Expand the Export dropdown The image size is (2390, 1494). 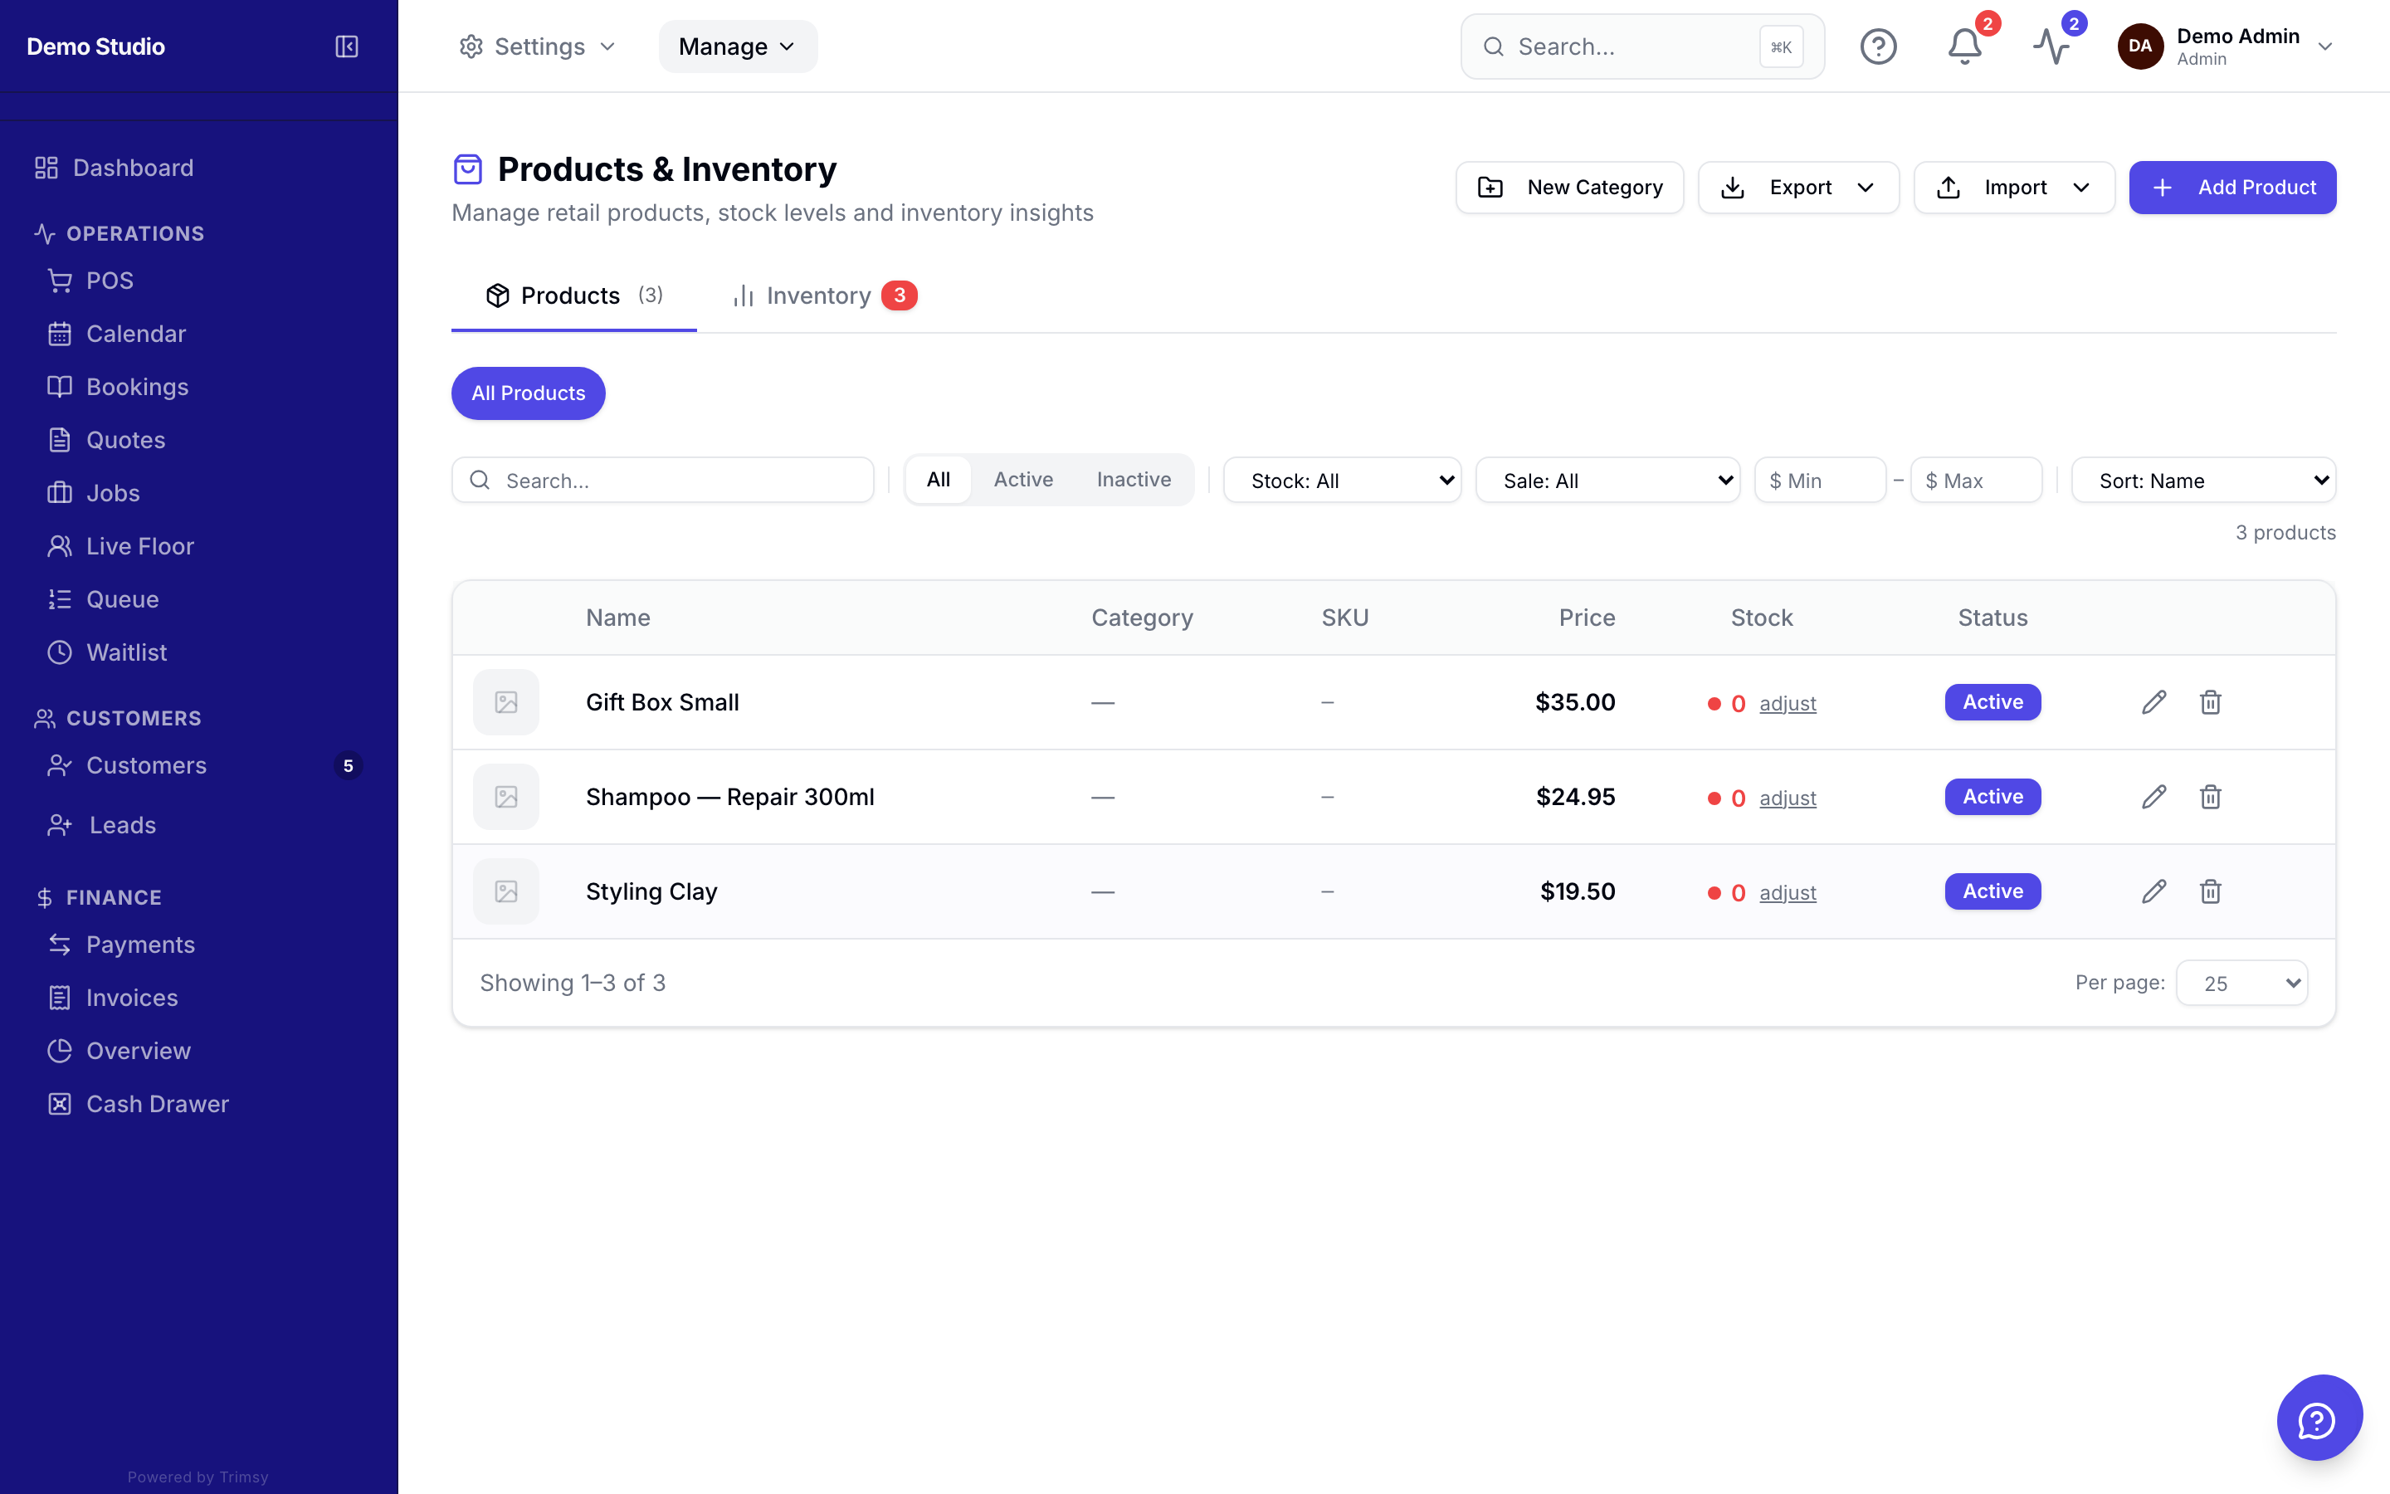[x=1797, y=188]
